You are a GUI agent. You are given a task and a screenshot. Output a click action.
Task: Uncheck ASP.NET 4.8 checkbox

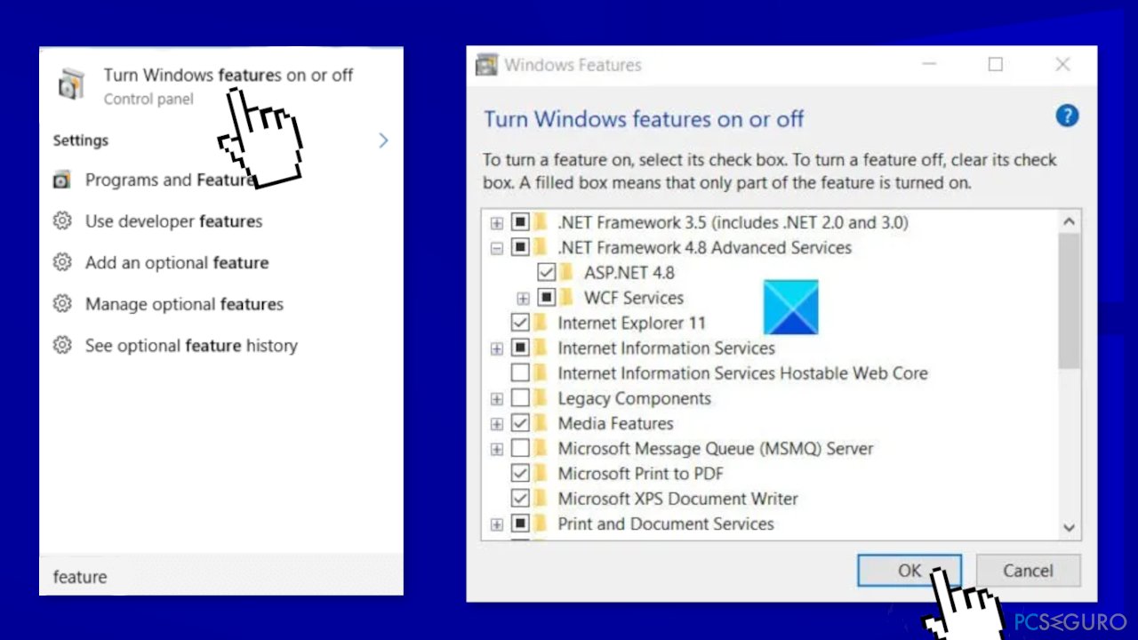[547, 272]
